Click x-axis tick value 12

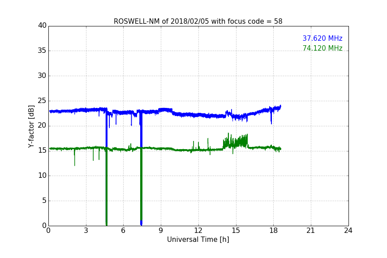click(x=198, y=231)
